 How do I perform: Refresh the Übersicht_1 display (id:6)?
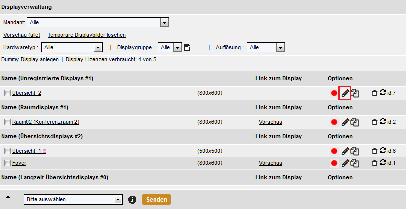click(383, 150)
